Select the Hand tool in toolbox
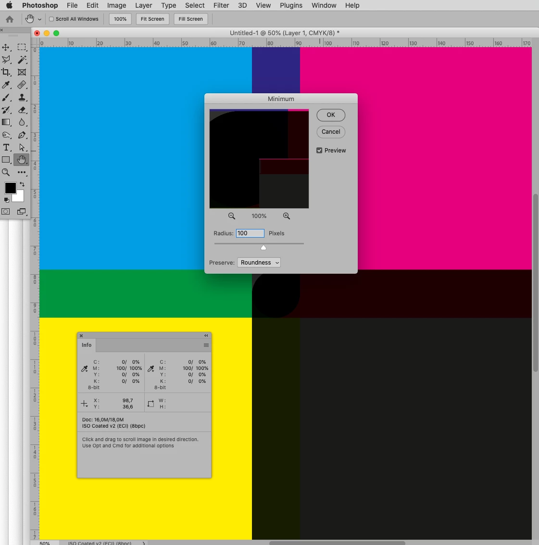This screenshot has width=539, height=545. click(x=22, y=160)
